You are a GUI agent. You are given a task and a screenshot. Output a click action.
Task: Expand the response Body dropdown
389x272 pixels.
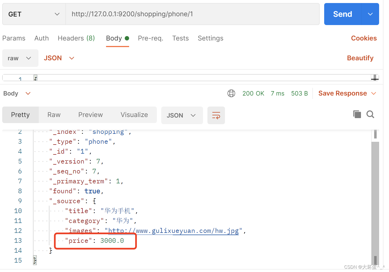coord(17,94)
